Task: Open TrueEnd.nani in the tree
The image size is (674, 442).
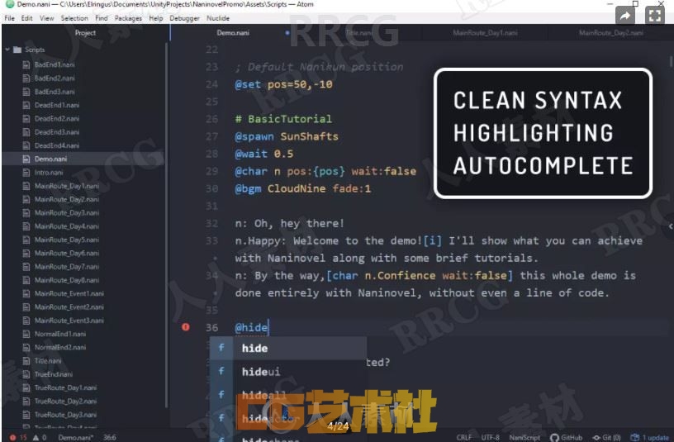Action: [53, 374]
